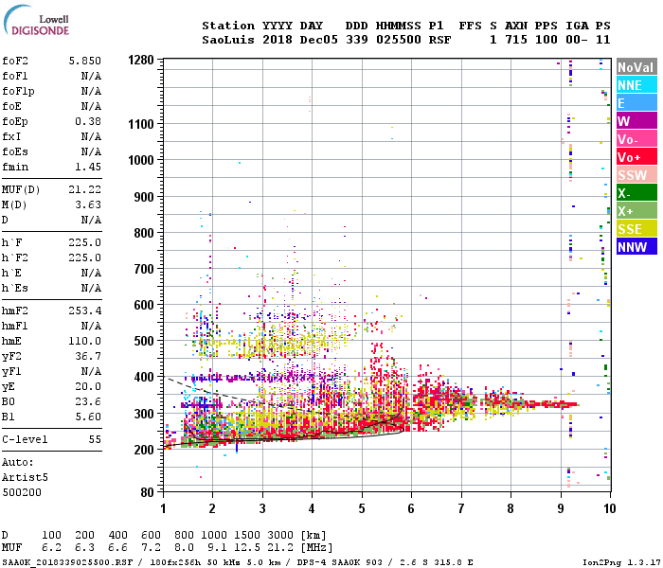This screenshot has height=568, width=663.
Task: Click the hmE value 110.0
Action: click(85, 341)
